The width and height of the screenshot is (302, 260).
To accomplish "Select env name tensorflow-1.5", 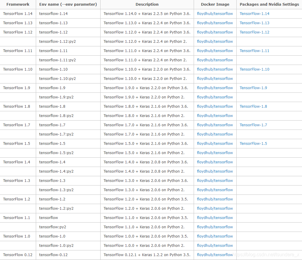I will (x=52, y=144).
